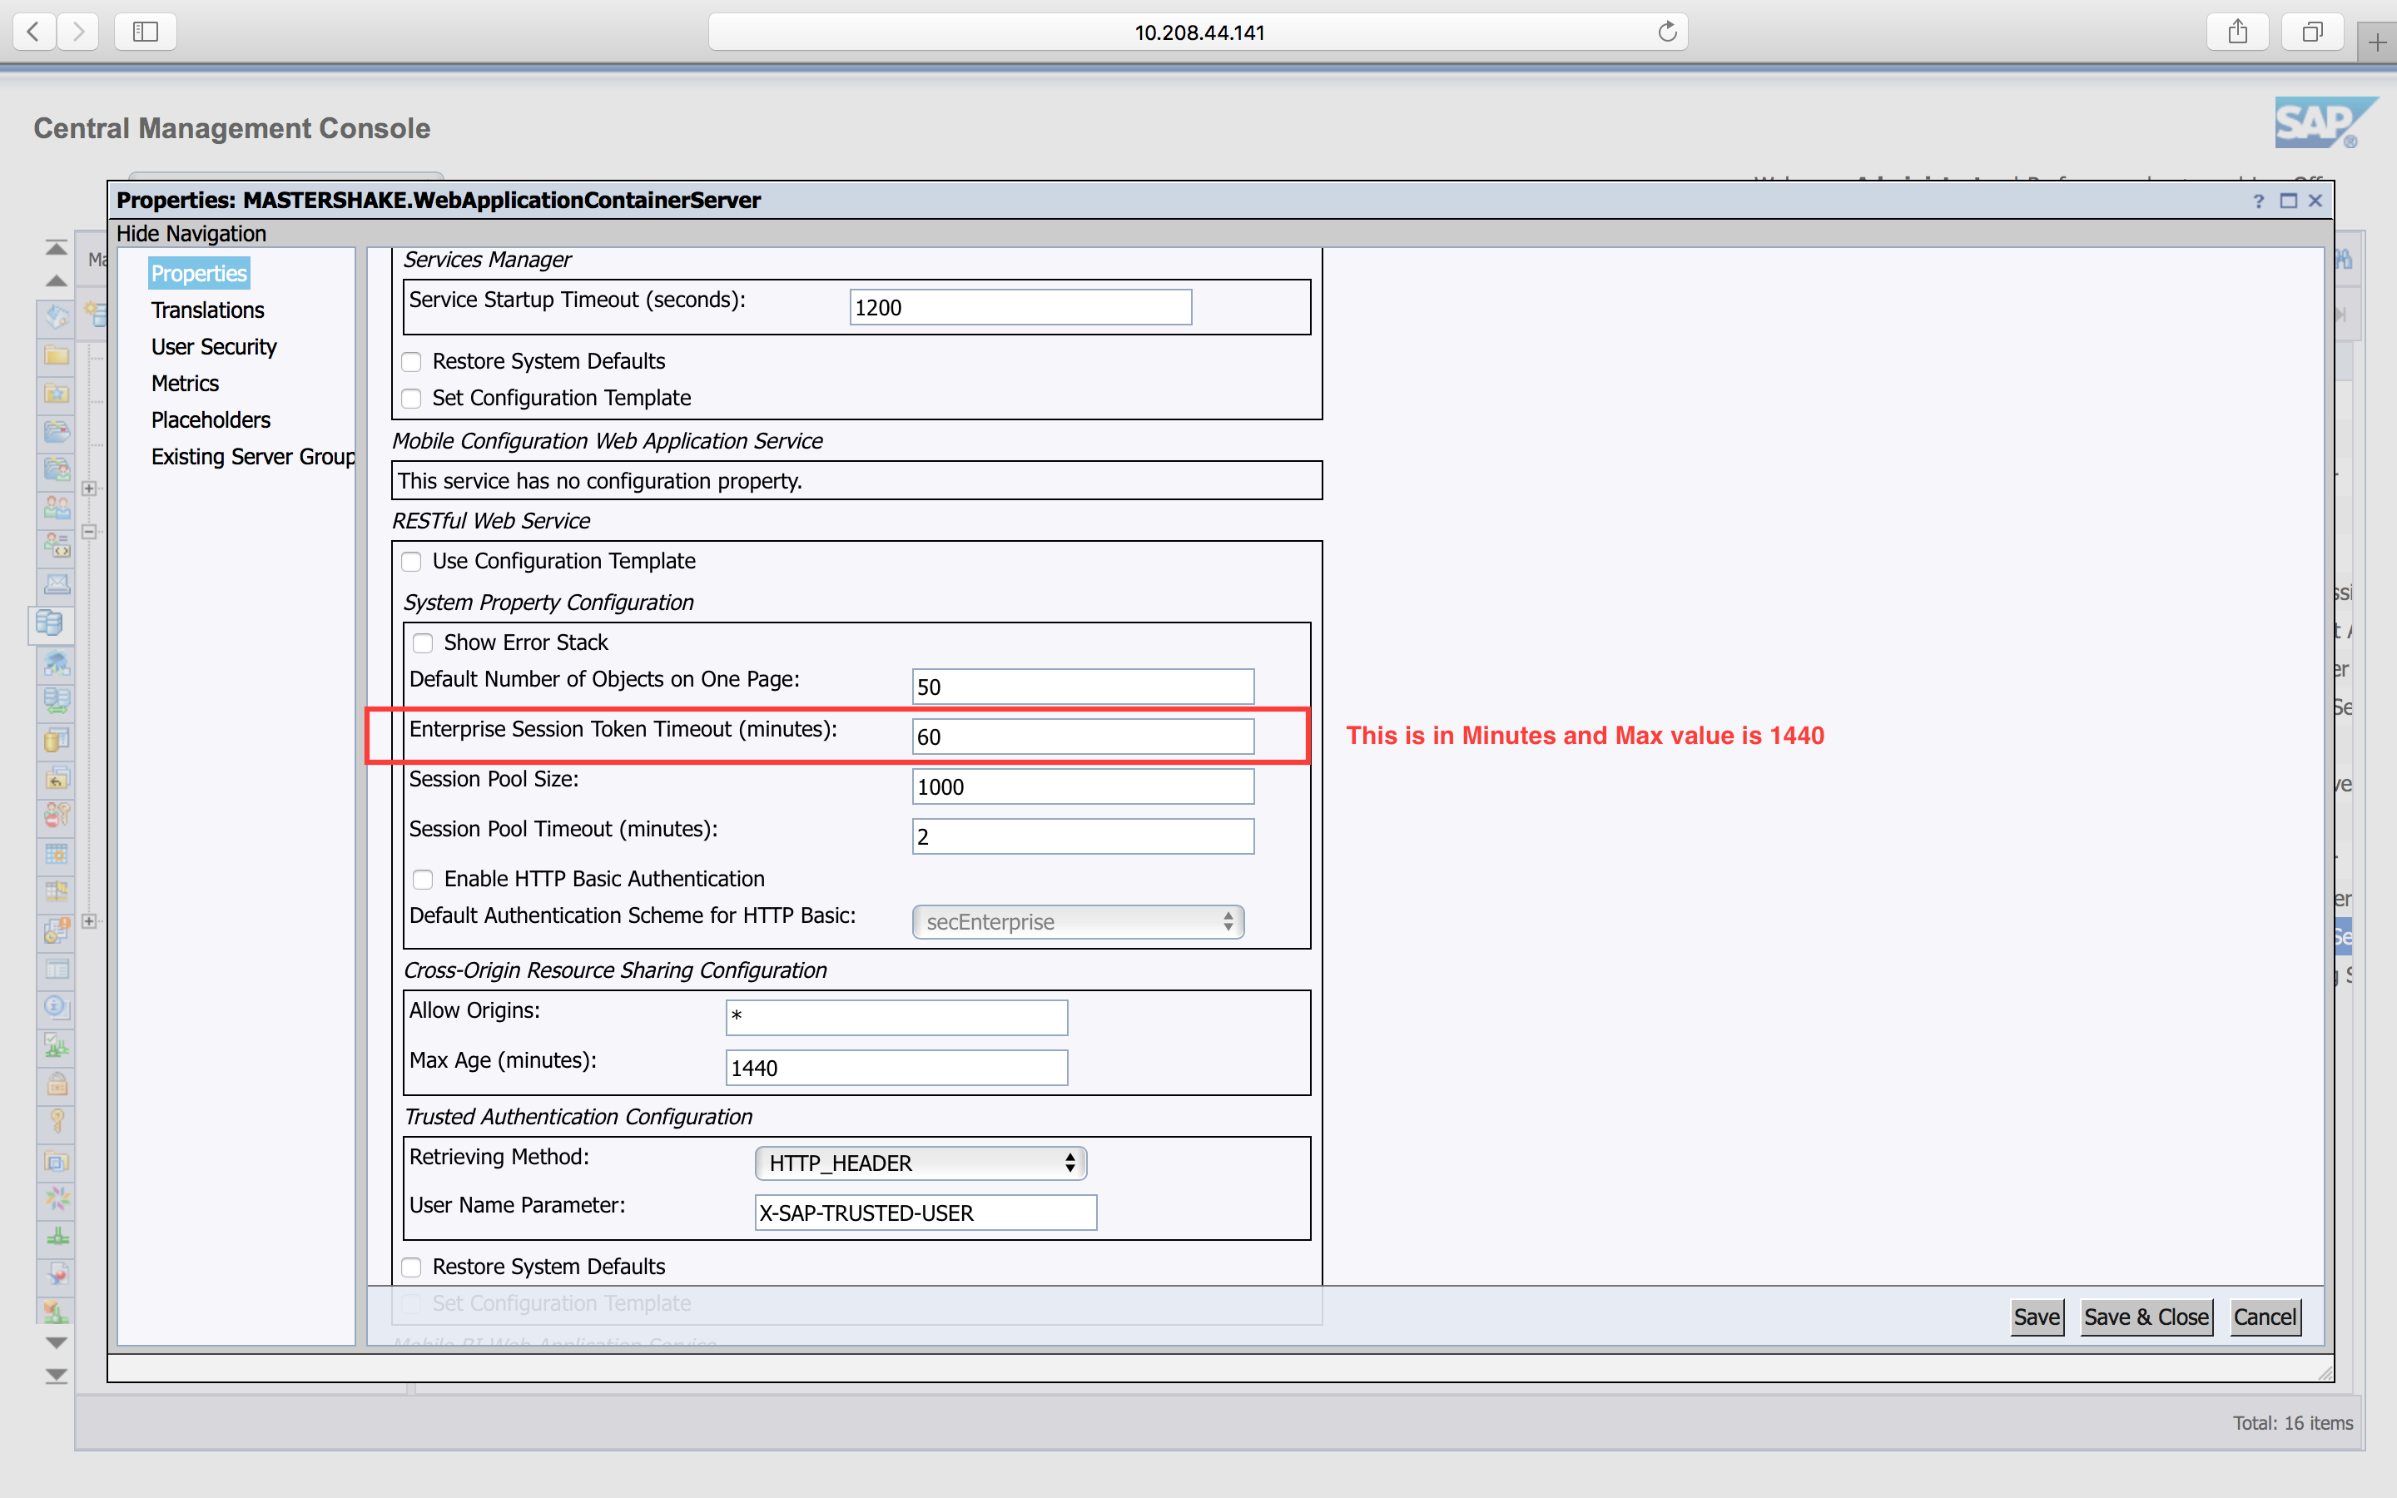Click the Users and Groups sidebar icon
This screenshot has height=1498, width=2397.
coord(57,508)
